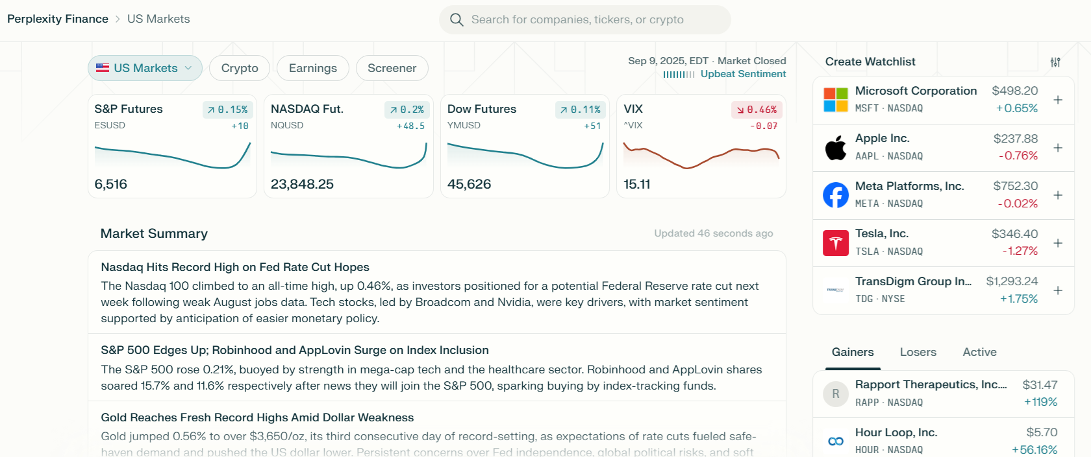Focus the companies, tickers, or crypto search field
Viewport: 1091px width, 457px height.
coord(585,19)
